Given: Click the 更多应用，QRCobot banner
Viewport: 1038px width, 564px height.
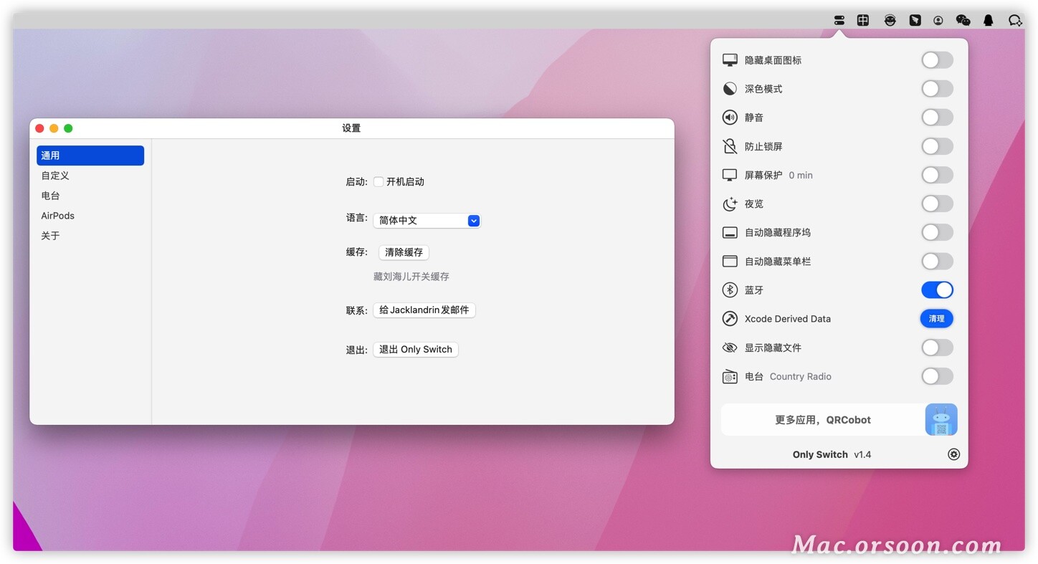Looking at the screenshot, I should pyautogui.click(x=839, y=420).
